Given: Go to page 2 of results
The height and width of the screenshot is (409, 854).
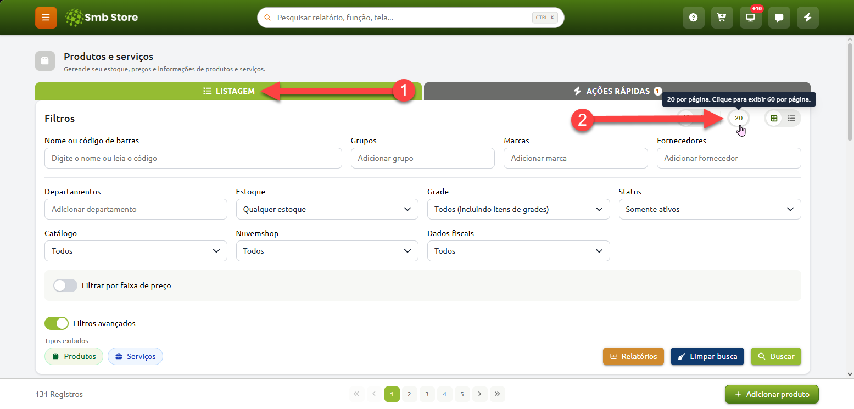Looking at the screenshot, I should point(409,394).
